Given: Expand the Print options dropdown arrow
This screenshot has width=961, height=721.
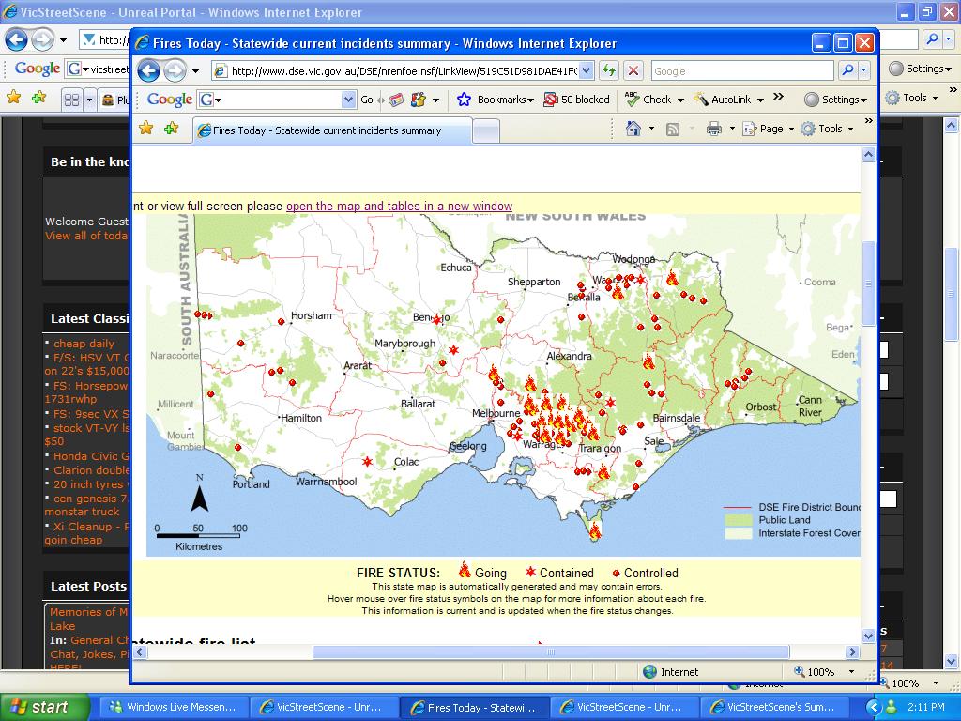Looking at the screenshot, I should 732,129.
